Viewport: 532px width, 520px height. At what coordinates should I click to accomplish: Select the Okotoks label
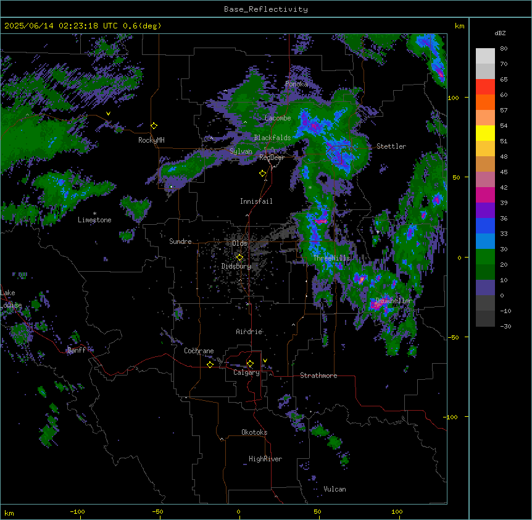point(254,432)
